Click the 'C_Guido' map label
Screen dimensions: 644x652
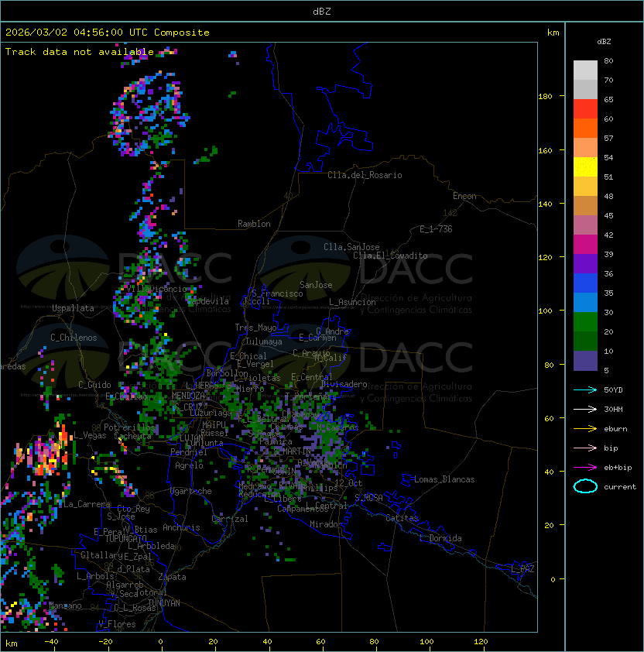point(94,385)
